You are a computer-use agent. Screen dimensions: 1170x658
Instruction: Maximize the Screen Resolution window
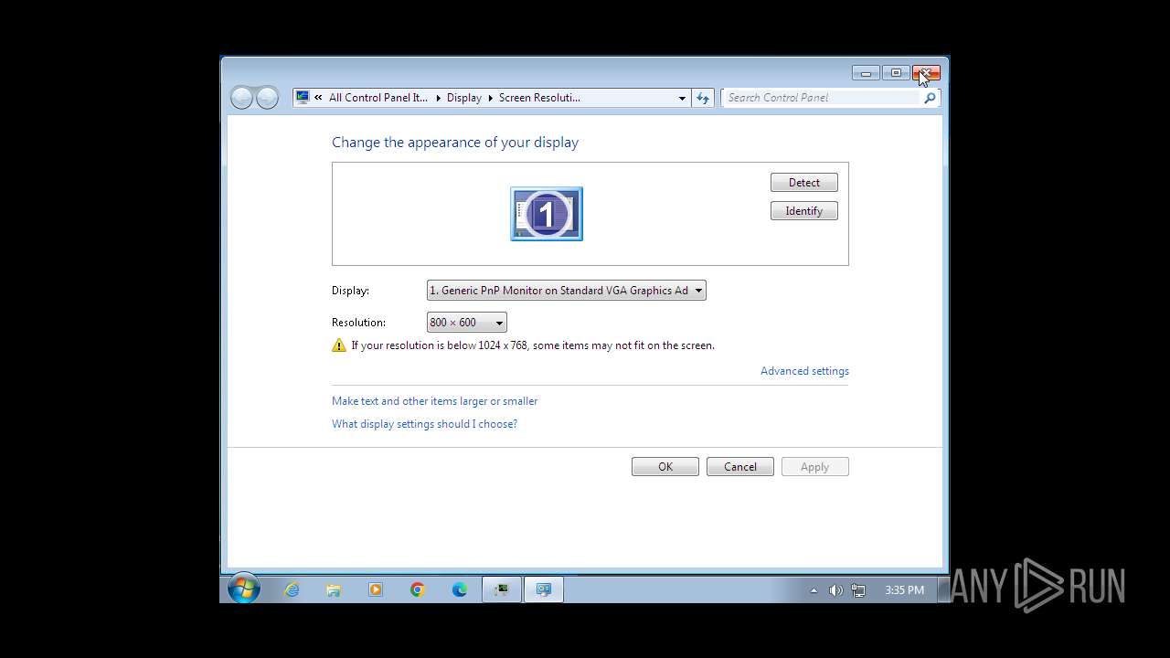click(896, 73)
